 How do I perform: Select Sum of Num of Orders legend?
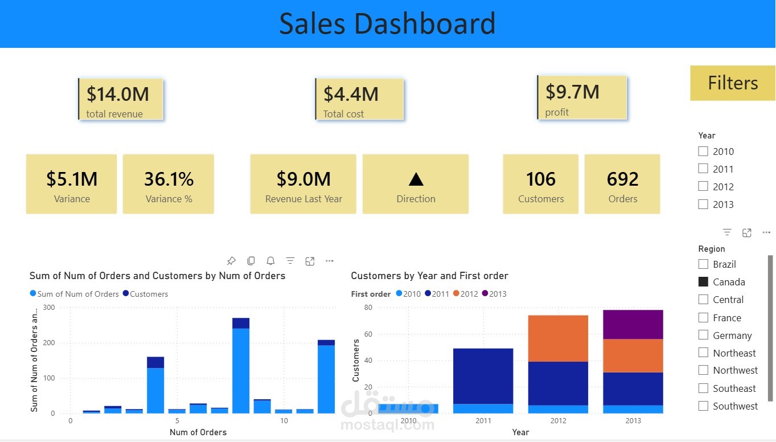pos(74,294)
